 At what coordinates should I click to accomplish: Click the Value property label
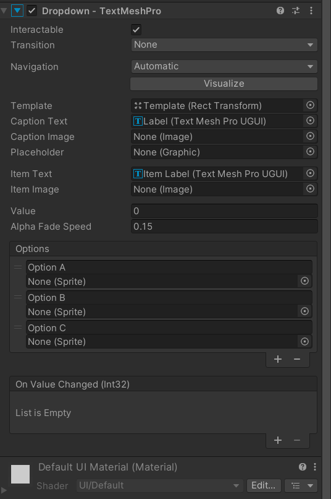click(23, 211)
